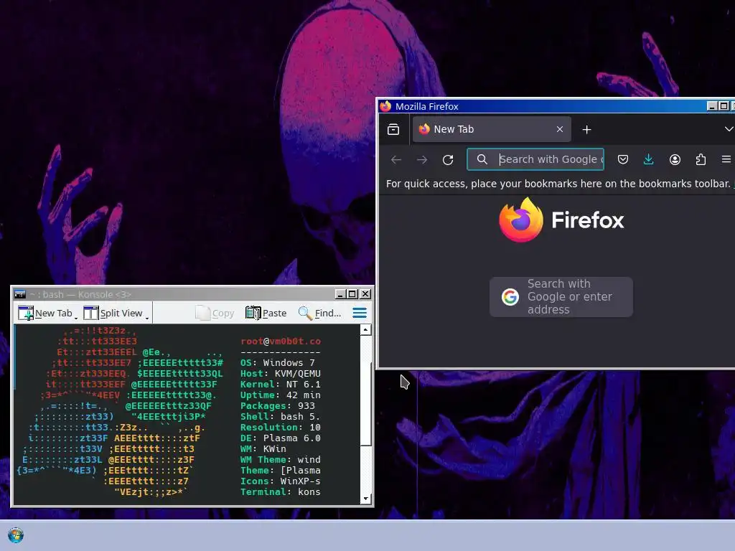Click the 'DE: Plasma 6.0' line
Screen dimensions: 735x551
(x=281, y=438)
